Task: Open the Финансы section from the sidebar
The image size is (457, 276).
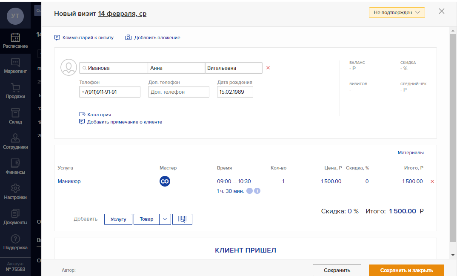Action: (15, 166)
